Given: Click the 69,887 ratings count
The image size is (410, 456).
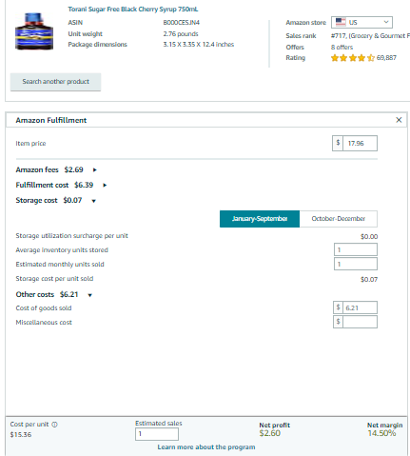Looking at the screenshot, I should pos(386,58).
